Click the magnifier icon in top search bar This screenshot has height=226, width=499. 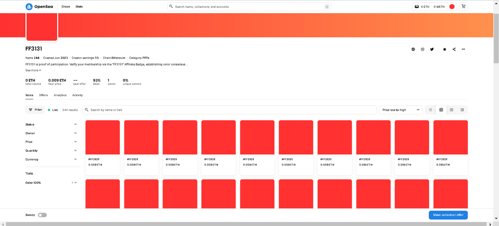(171, 7)
